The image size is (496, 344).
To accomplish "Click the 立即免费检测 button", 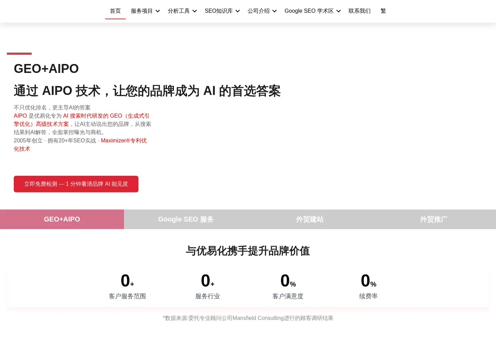I will [x=76, y=184].
